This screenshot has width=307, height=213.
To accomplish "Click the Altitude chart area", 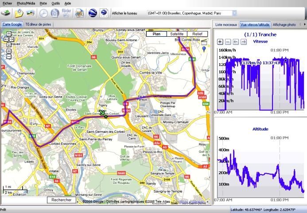I will [260, 167].
